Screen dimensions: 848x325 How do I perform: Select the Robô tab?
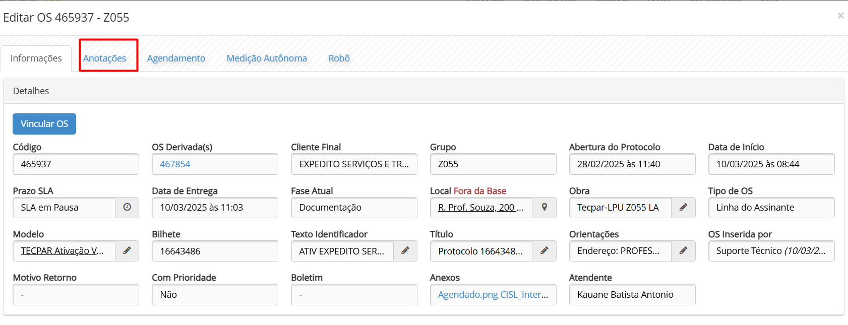click(x=339, y=58)
